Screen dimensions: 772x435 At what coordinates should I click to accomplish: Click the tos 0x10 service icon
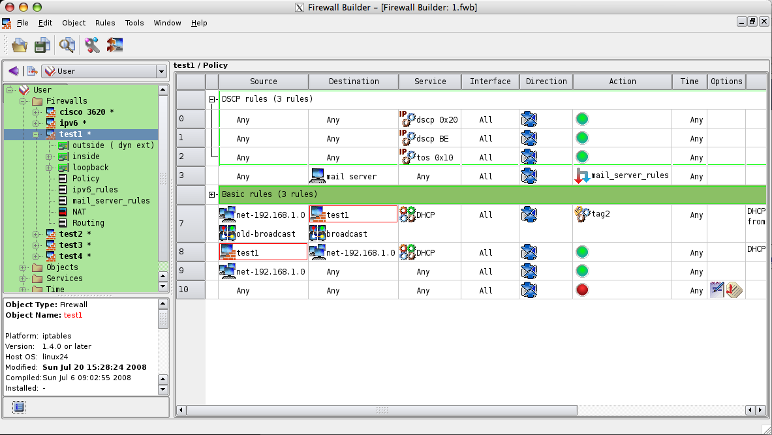pos(407,157)
